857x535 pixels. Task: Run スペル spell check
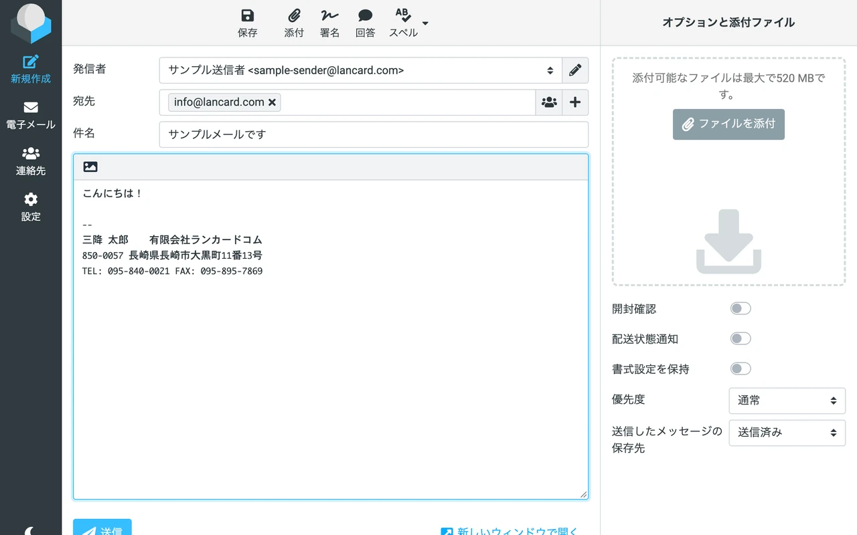pos(403,23)
